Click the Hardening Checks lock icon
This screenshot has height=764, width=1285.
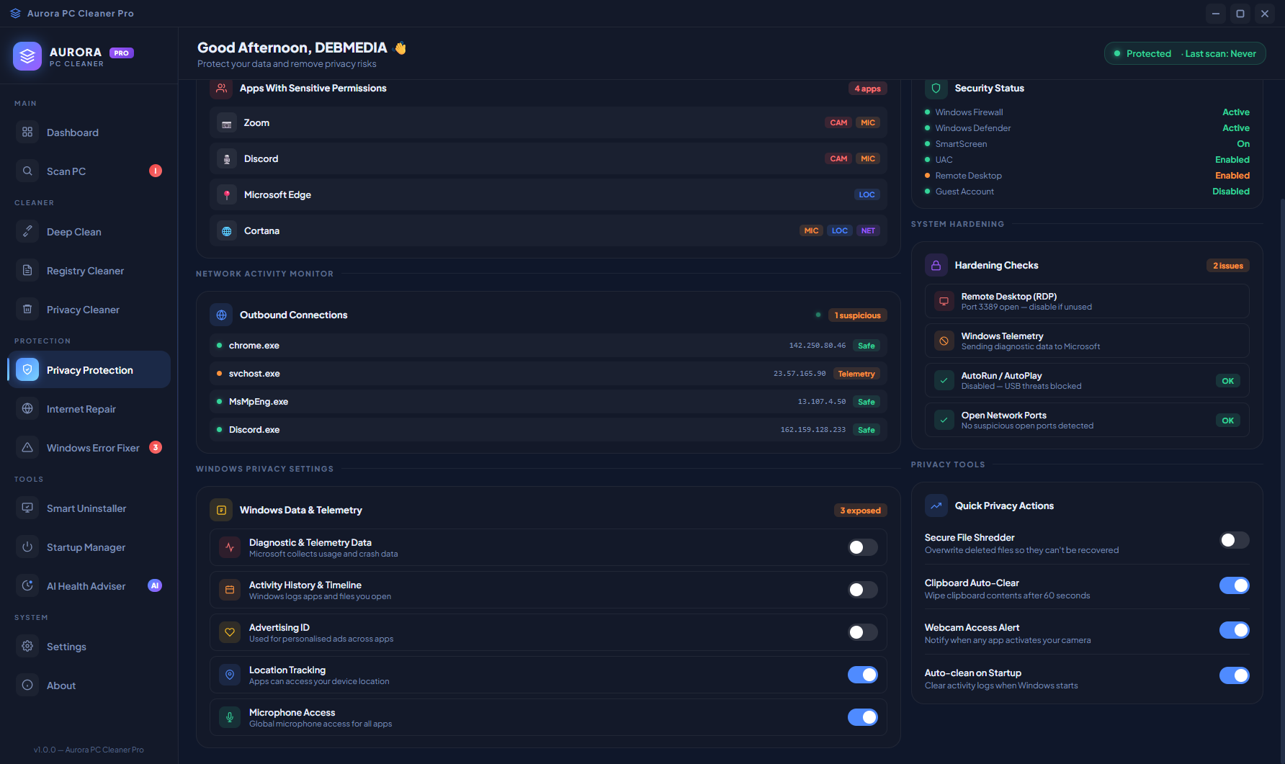[x=936, y=265]
